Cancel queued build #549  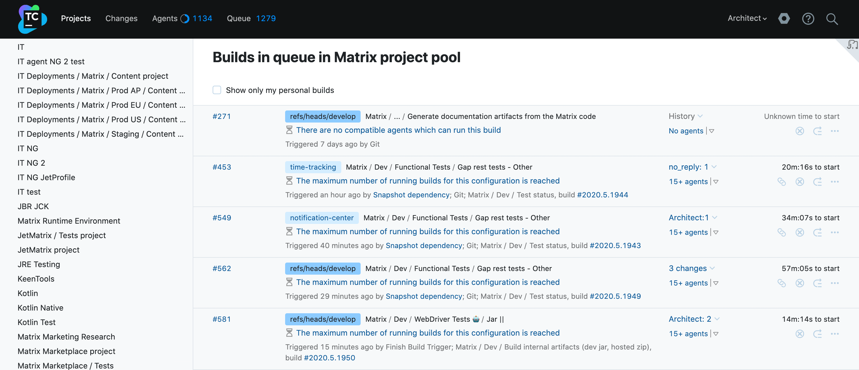click(x=799, y=232)
